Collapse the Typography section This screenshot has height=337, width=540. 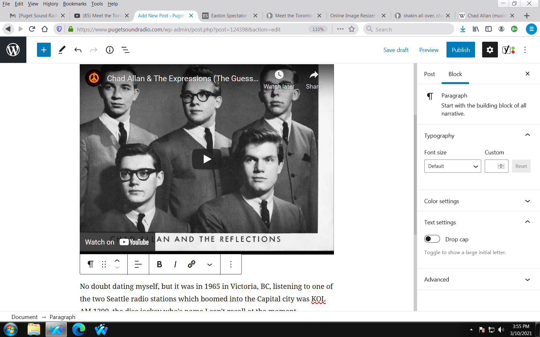point(527,135)
